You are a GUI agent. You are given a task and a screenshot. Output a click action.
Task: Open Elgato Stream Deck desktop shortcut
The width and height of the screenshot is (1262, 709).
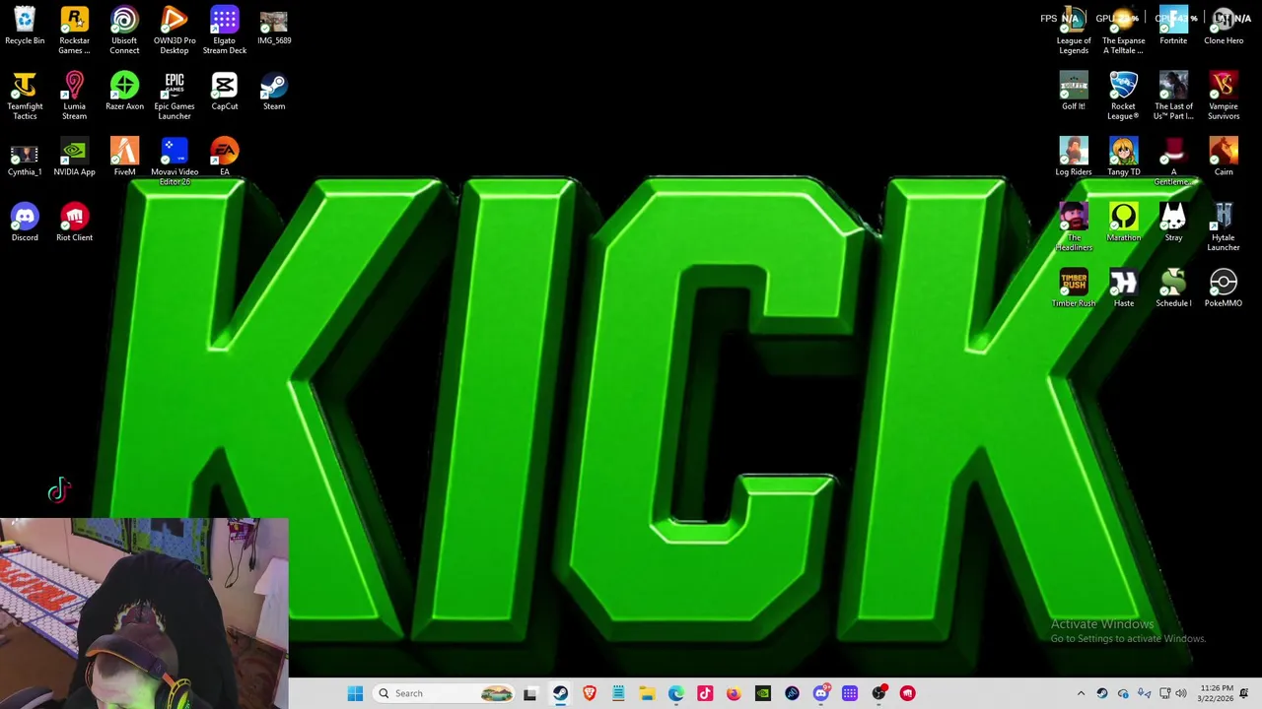tap(224, 31)
